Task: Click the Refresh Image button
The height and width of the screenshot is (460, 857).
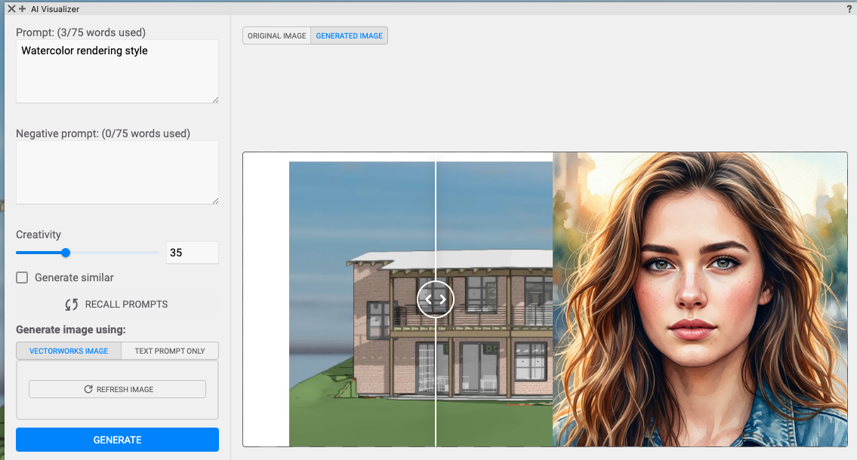Action: pos(117,389)
